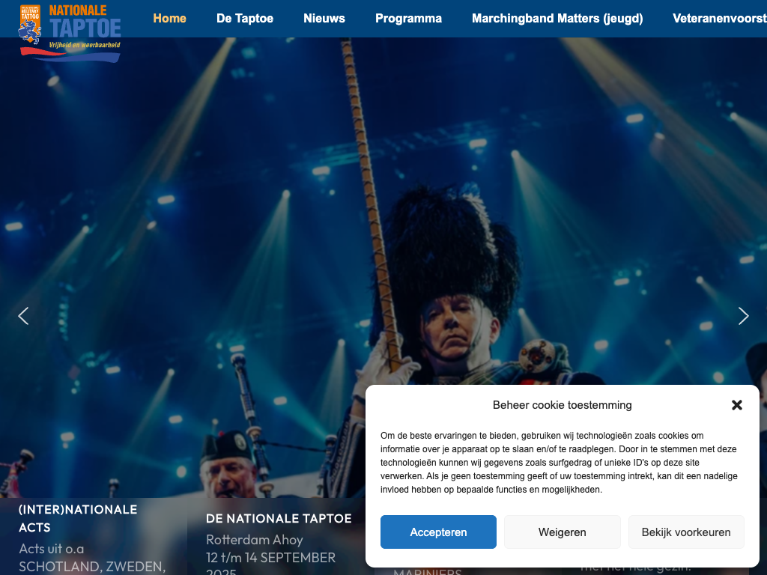The width and height of the screenshot is (767, 575).
Task: Go to previous slide with left arrow
Action: click(x=23, y=316)
